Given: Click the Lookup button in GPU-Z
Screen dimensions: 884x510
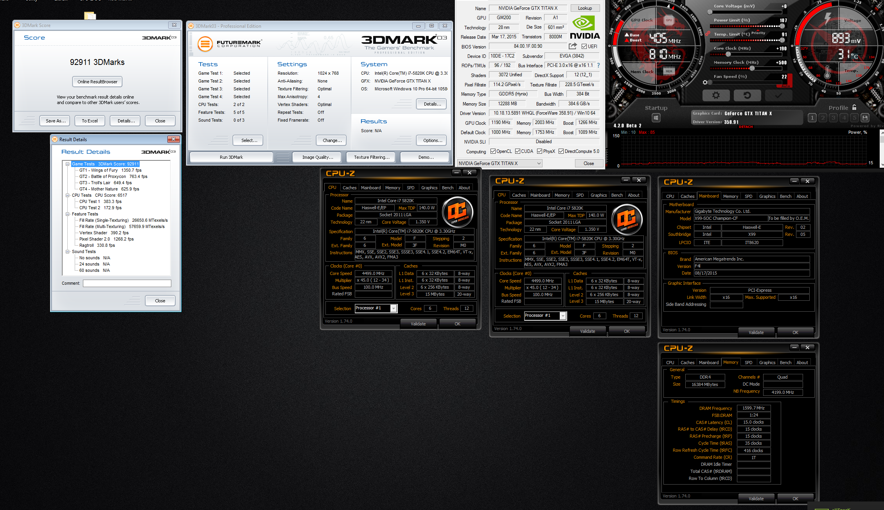Looking at the screenshot, I should [585, 8].
